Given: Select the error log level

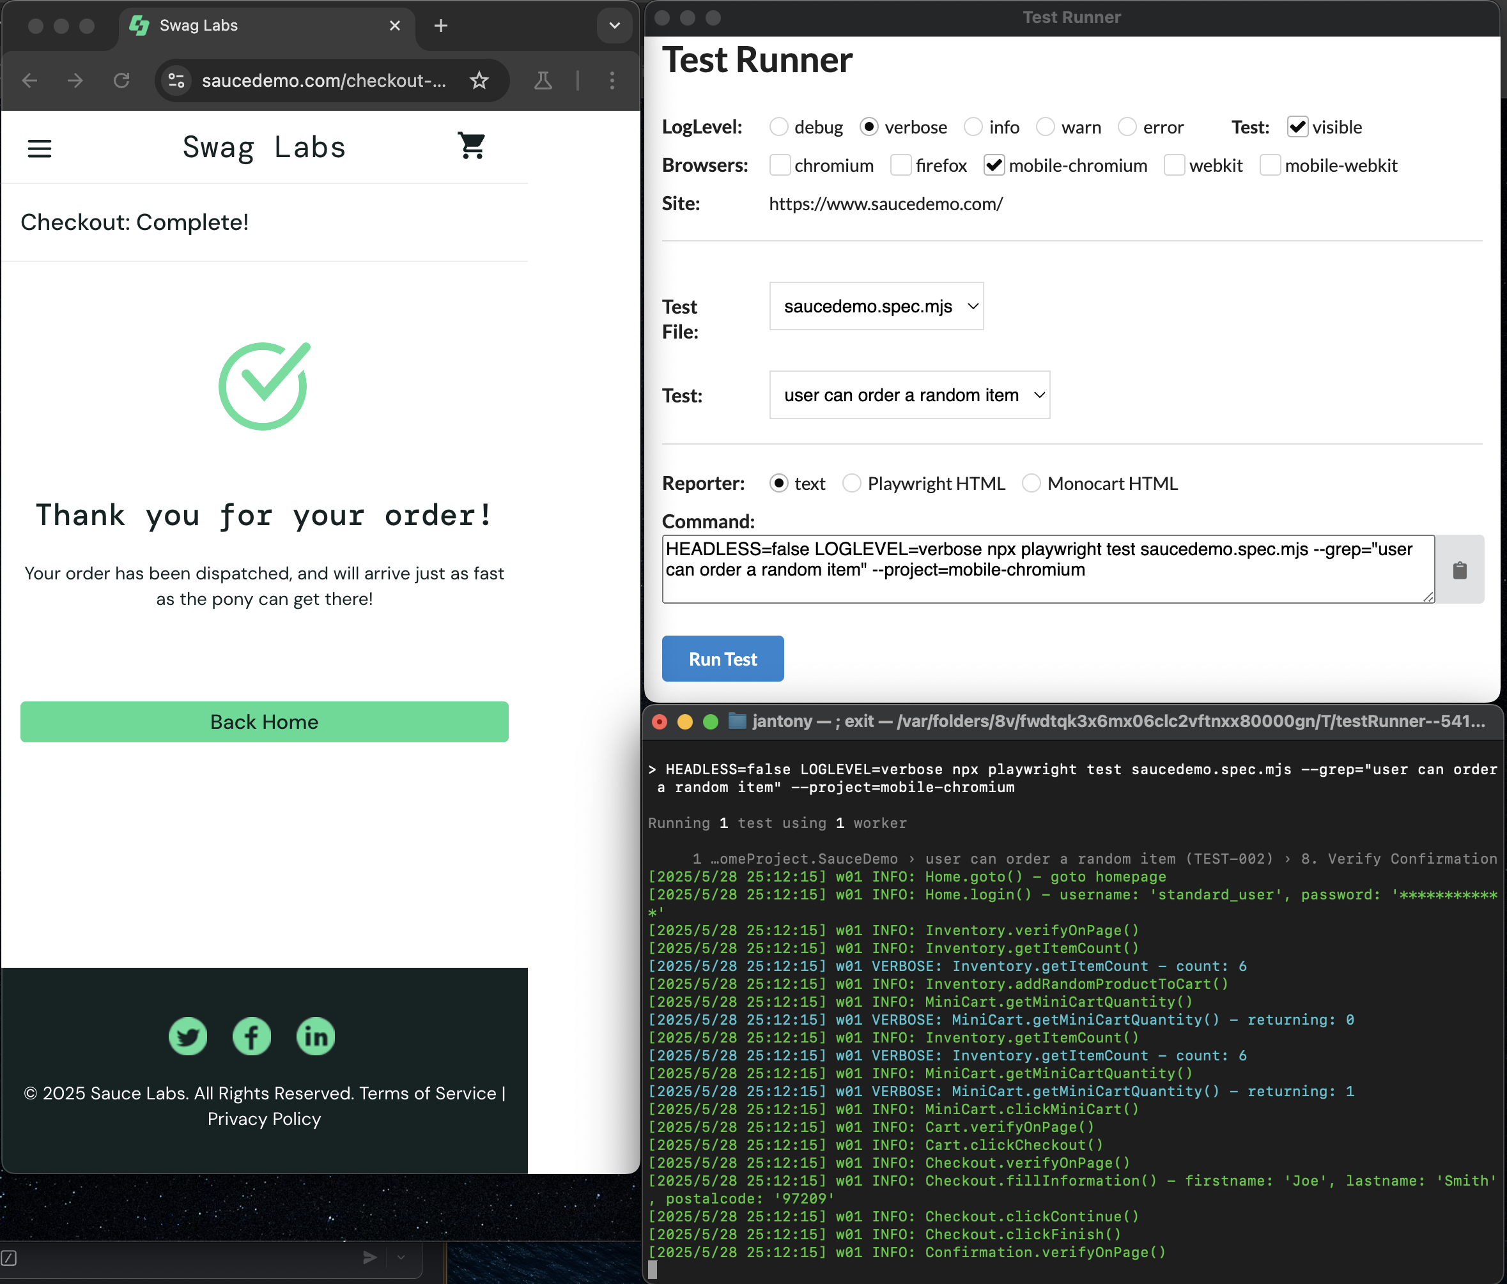Looking at the screenshot, I should (x=1127, y=126).
